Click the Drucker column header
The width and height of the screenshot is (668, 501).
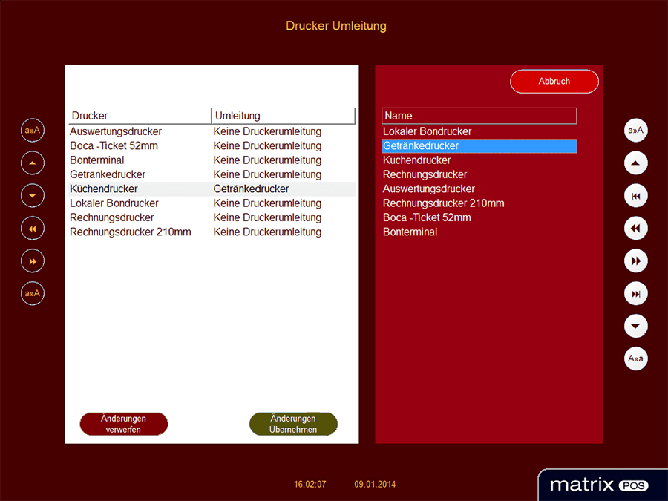[x=140, y=116]
